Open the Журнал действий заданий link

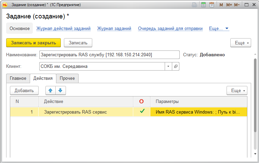click(x=64, y=29)
